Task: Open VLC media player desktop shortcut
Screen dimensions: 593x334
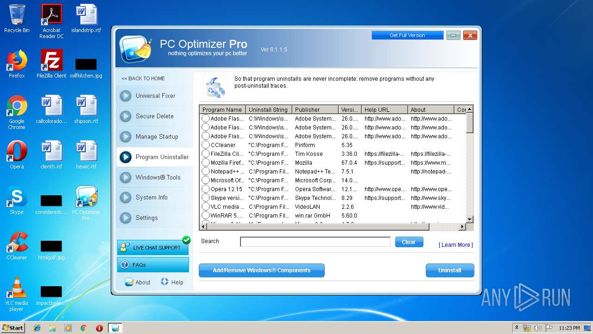Action: coord(17,294)
